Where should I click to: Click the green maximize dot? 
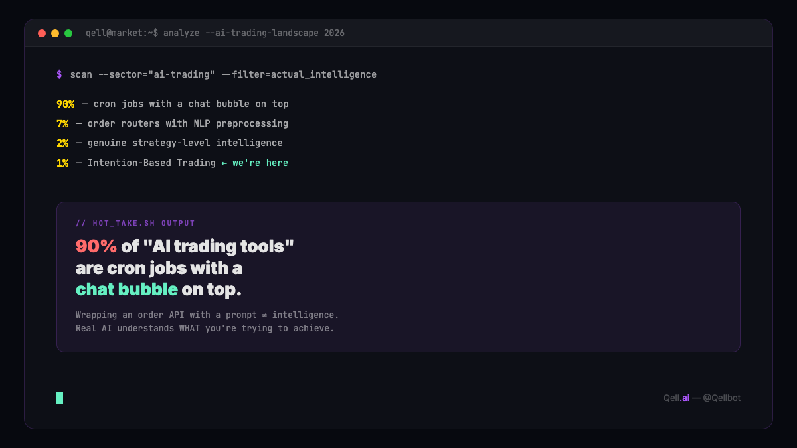click(x=68, y=33)
